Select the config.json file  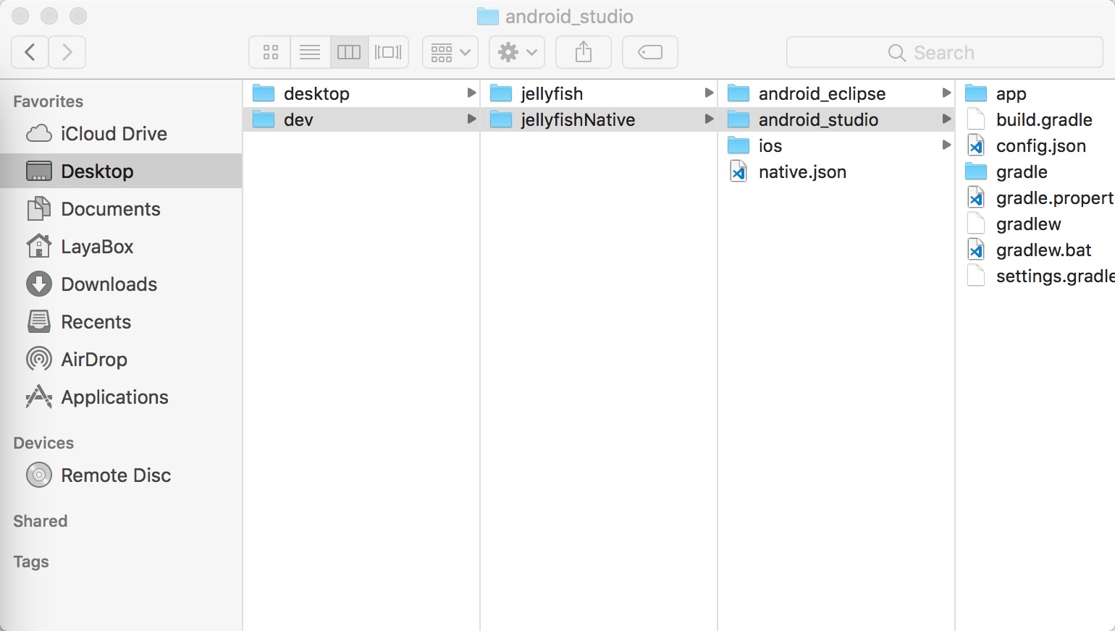tap(1036, 145)
